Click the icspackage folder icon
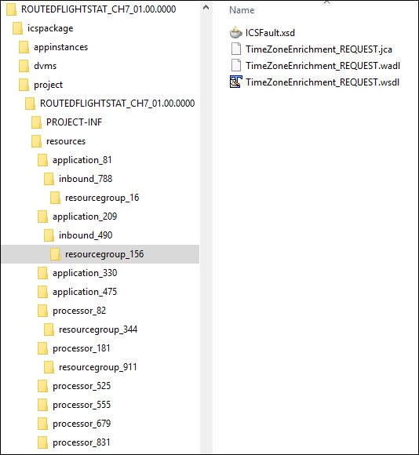 [x=18, y=28]
